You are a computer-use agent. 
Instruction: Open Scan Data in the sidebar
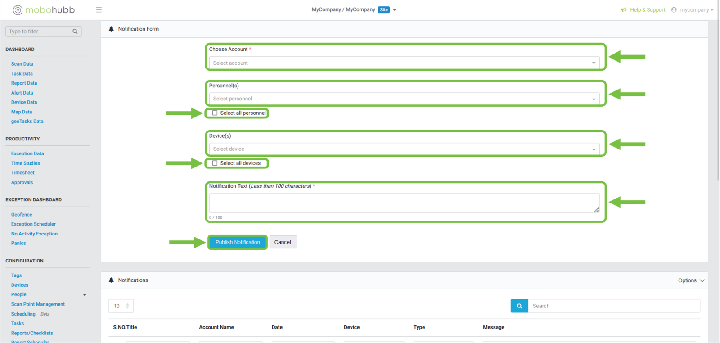pos(22,64)
